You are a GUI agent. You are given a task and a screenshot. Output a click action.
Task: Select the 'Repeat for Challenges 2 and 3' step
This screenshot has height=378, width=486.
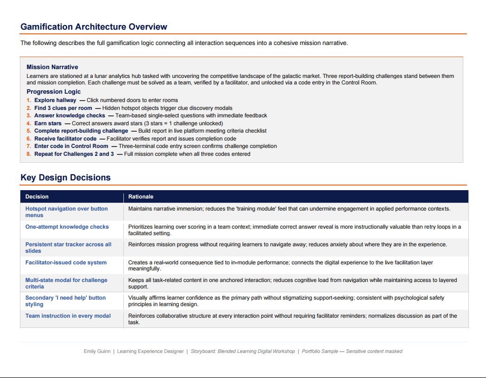point(75,154)
